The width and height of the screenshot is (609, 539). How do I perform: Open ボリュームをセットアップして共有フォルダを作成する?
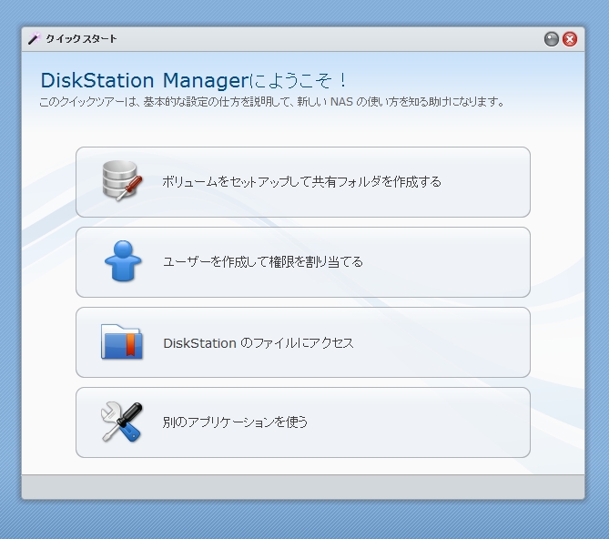click(x=303, y=182)
